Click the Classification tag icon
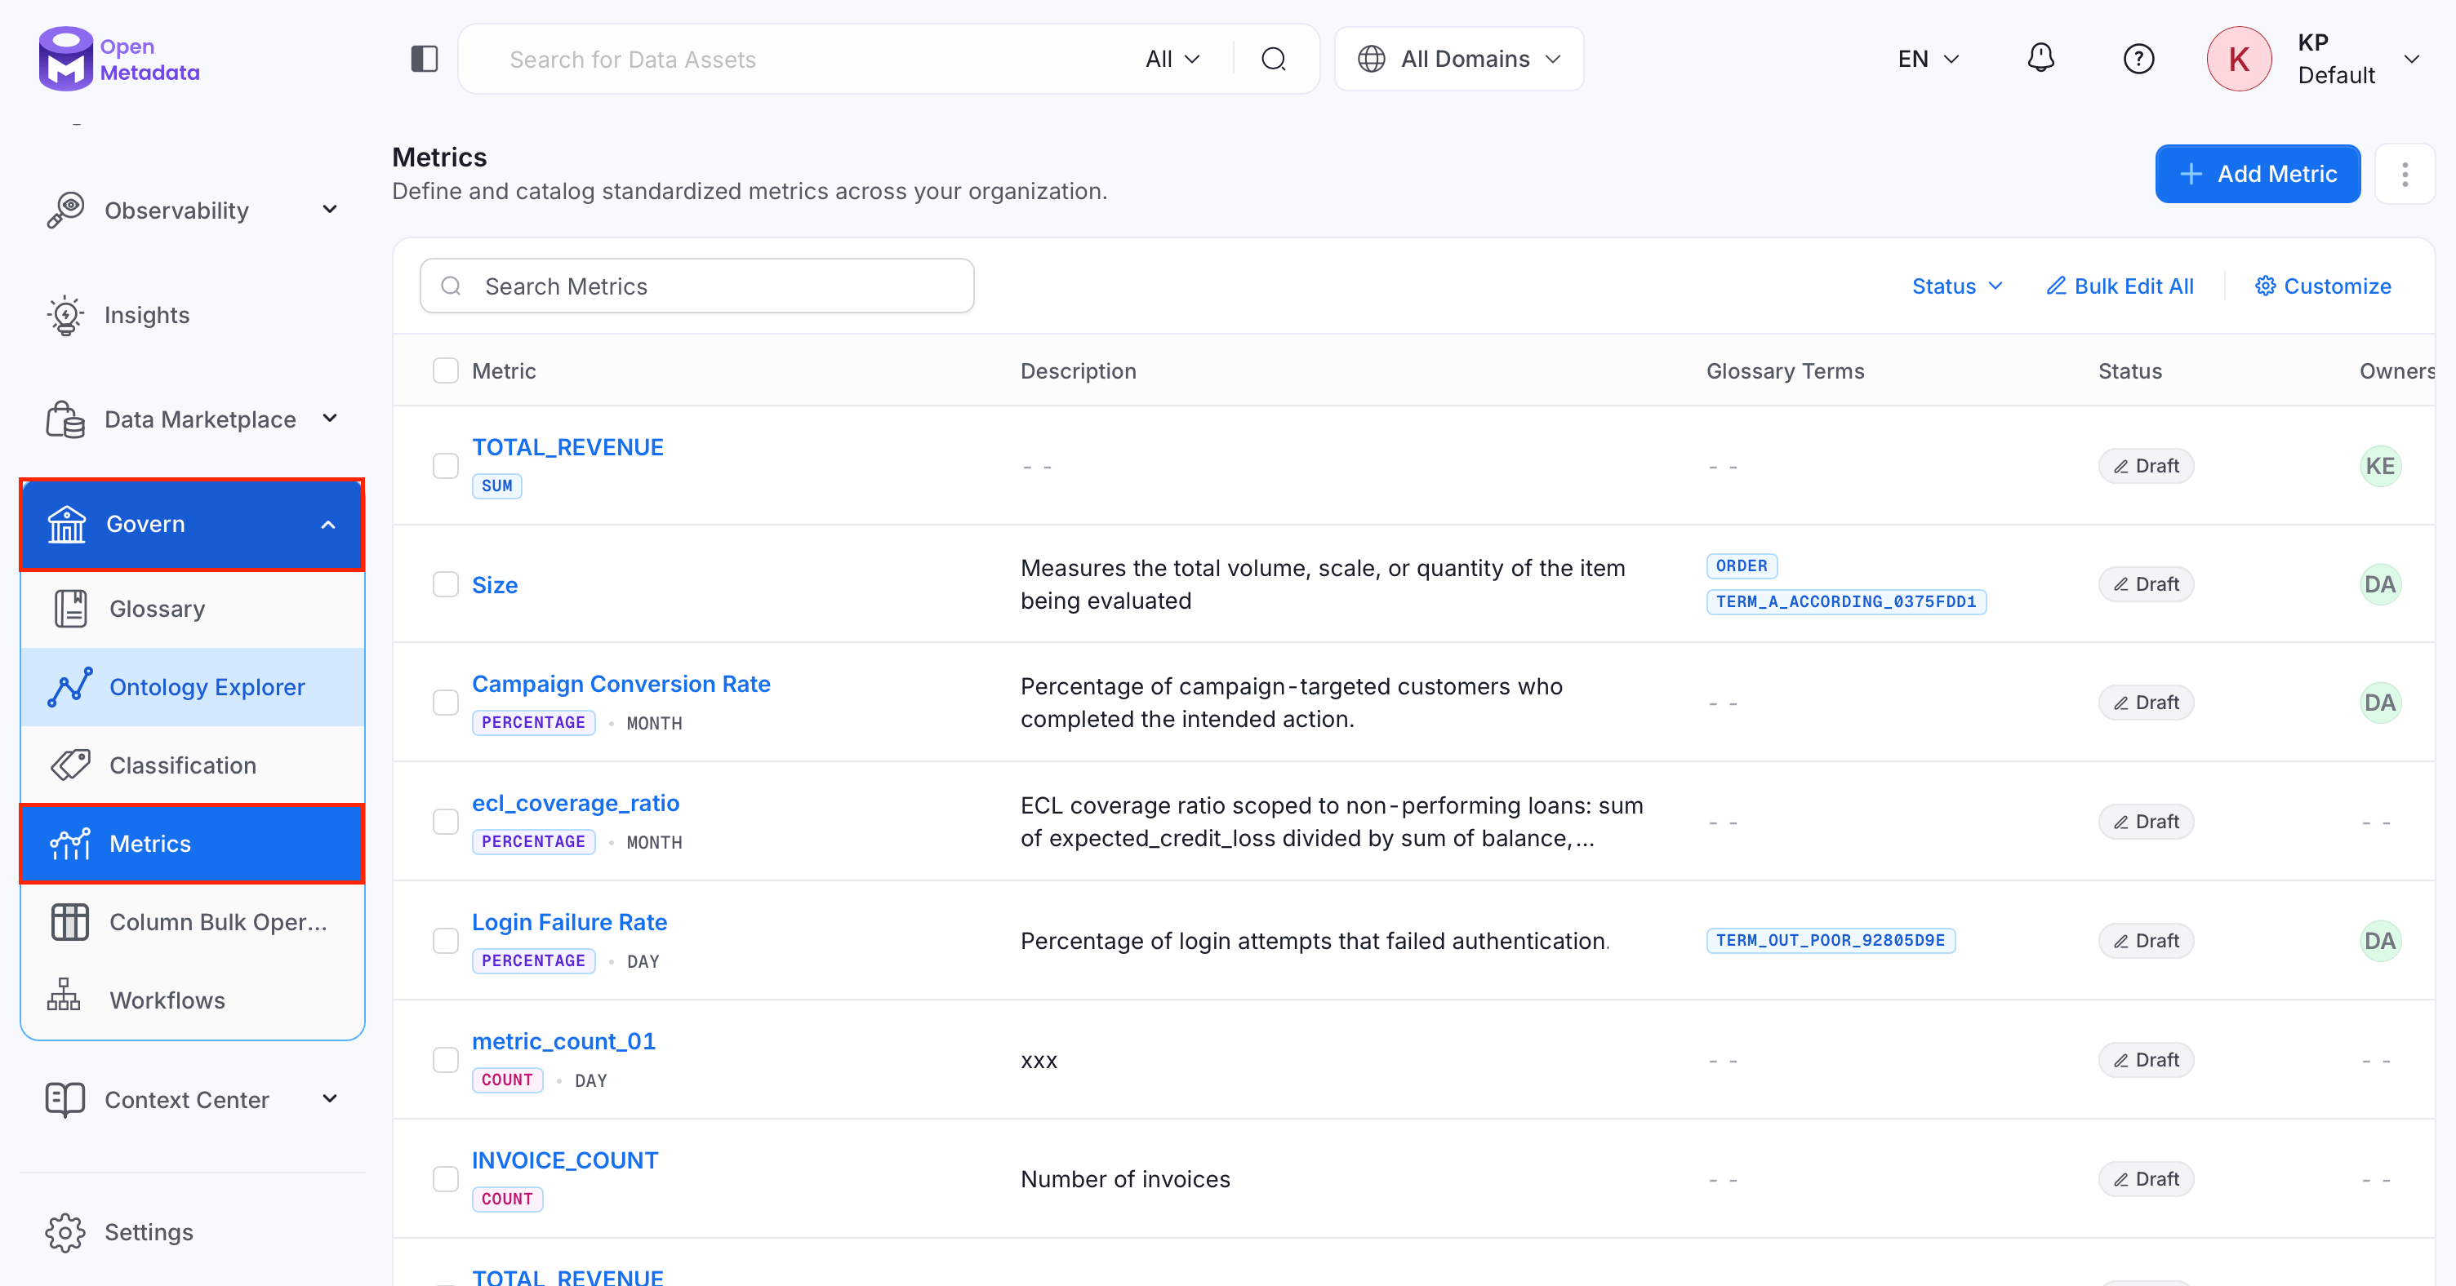 [70, 765]
